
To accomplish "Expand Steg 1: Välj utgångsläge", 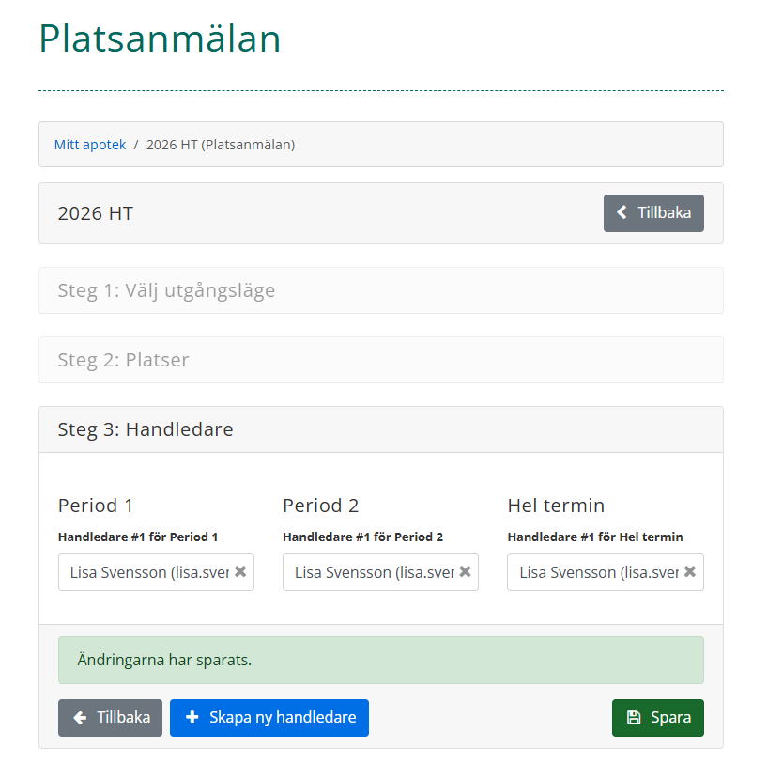I will tap(166, 290).
